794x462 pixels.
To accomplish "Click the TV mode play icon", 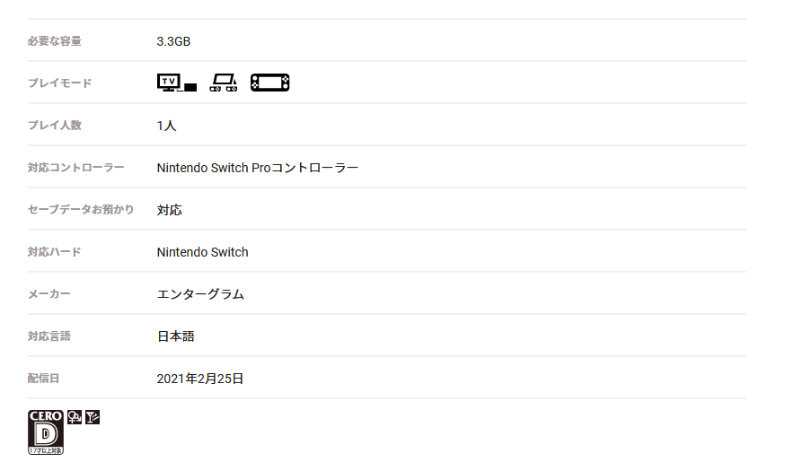I will coord(176,83).
